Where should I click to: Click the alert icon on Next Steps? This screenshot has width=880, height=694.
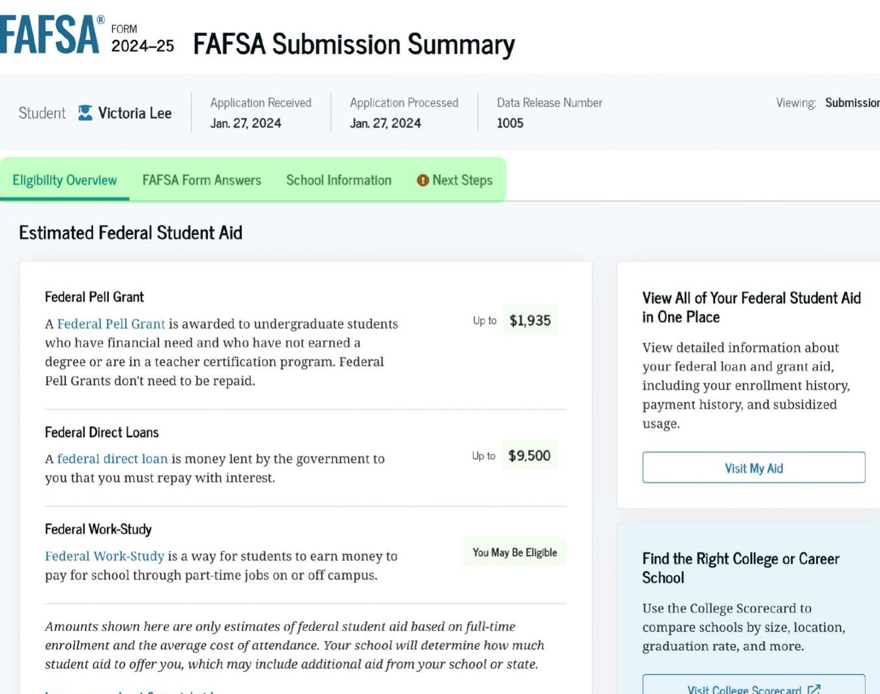click(x=423, y=181)
